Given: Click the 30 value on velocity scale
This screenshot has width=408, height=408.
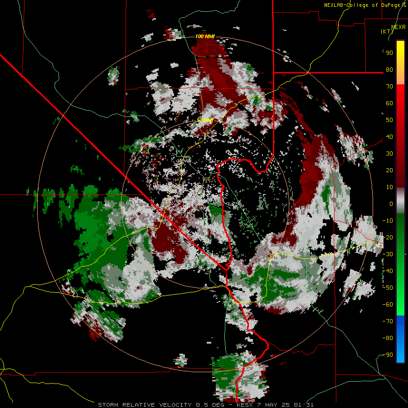Looking at the screenshot, I should (x=389, y=154).
